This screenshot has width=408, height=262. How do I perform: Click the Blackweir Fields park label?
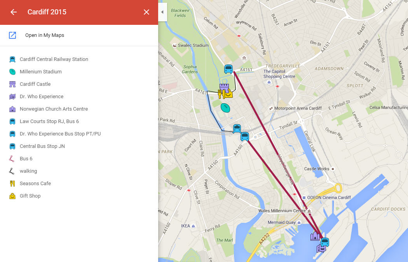[x=180, y=13]
